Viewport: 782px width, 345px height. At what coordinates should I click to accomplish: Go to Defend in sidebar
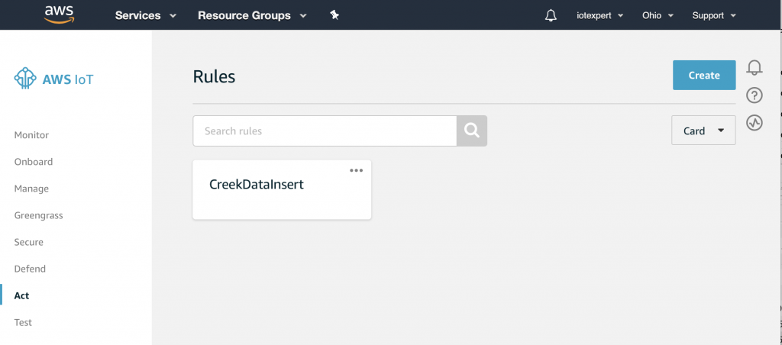click(x=30, y=269)
